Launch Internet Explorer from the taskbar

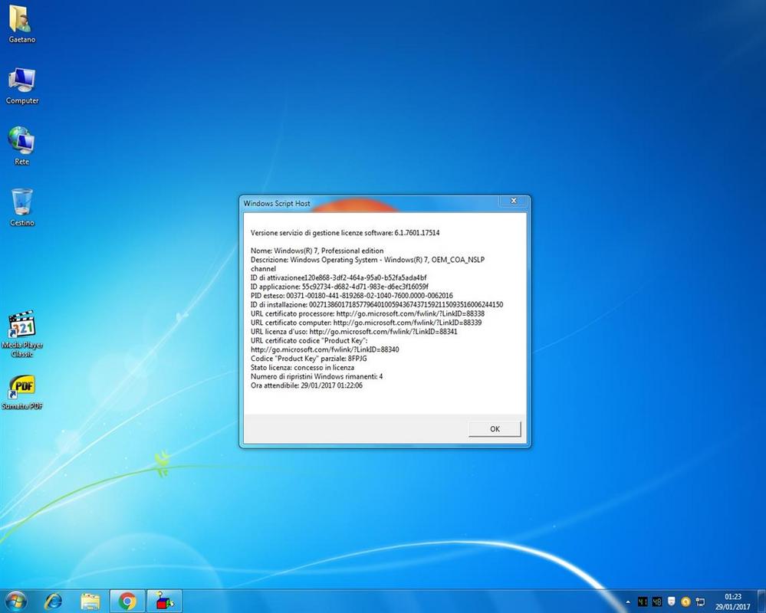click(x=53, y=602)
